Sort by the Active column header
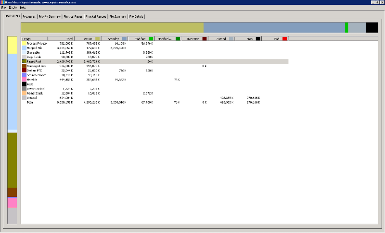 pyautogui.click(x=88, y=39)
